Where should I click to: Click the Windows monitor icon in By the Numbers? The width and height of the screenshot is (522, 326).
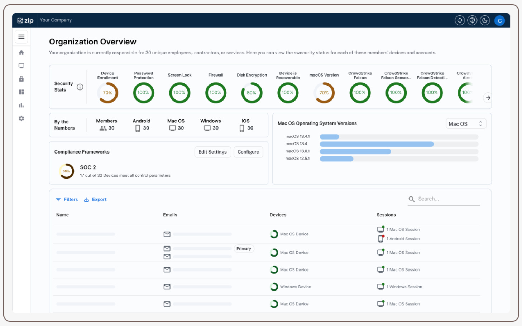click(x=207, y=128)
